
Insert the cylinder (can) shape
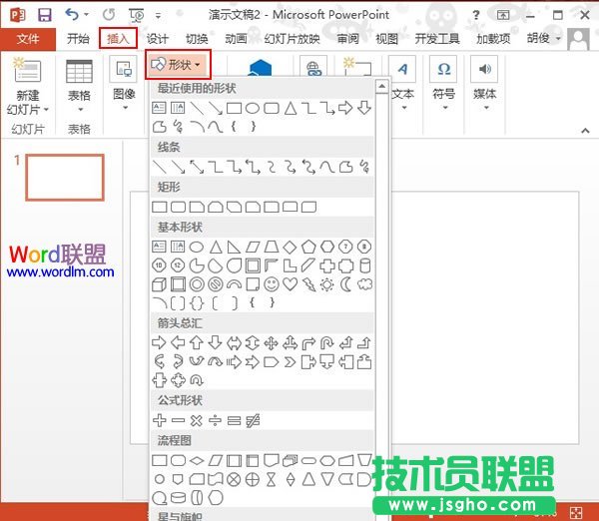(364, 265)
